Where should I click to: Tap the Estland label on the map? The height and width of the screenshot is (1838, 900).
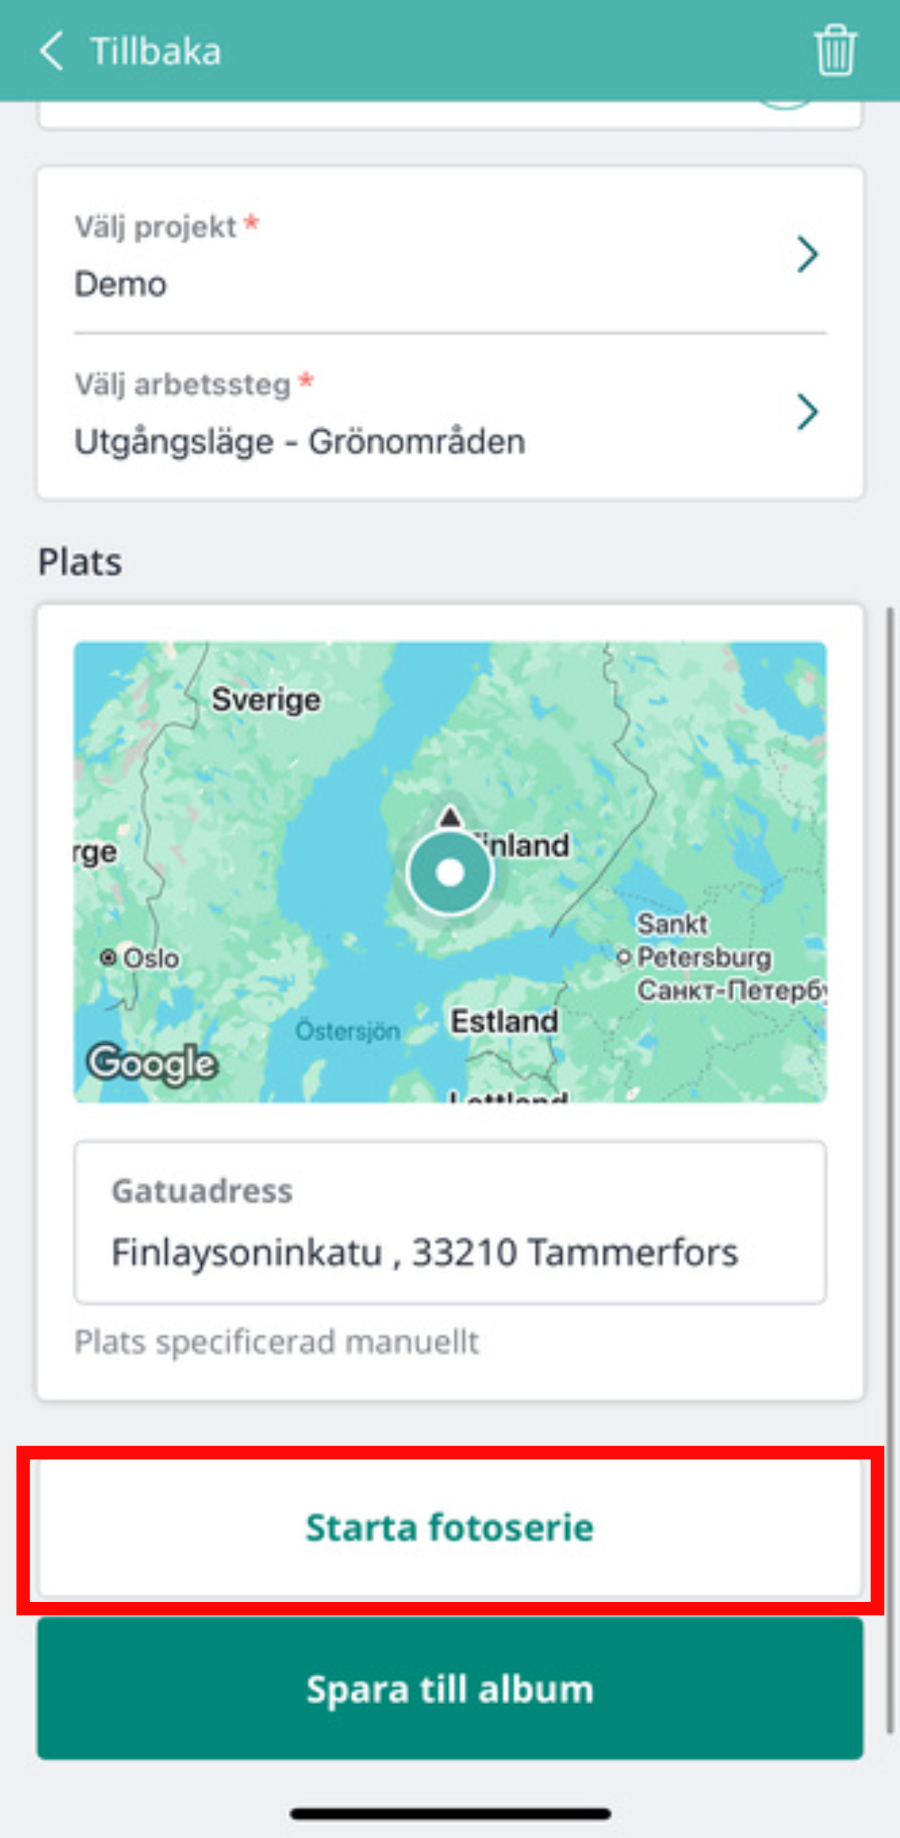[x=504, y=1021]
